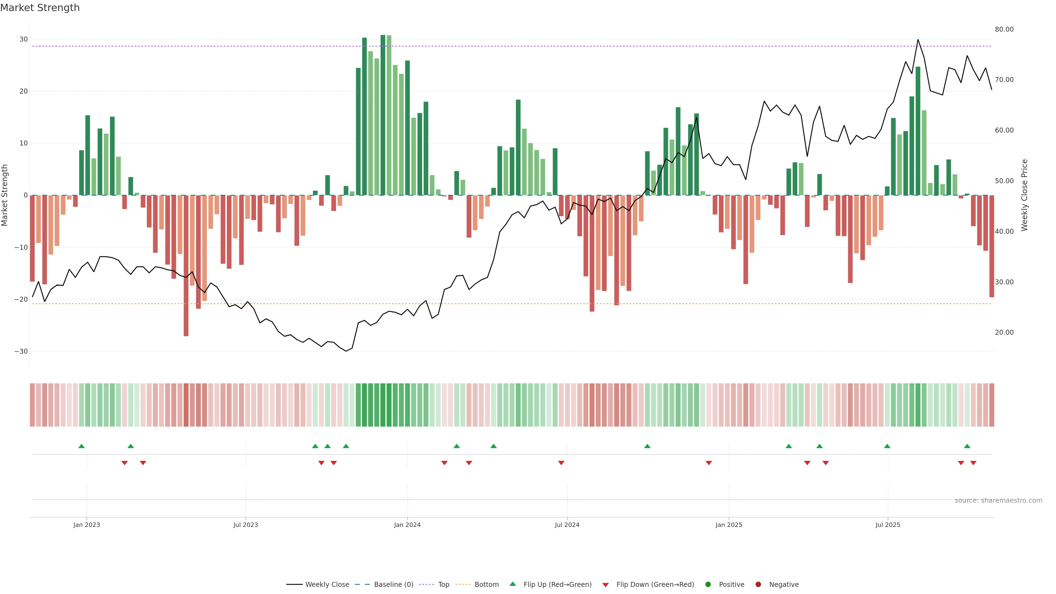This screenshot has height=594, width=1056.
Task: Click the leftmost cell of the heatmap strip
Action: tap(32, 405)
